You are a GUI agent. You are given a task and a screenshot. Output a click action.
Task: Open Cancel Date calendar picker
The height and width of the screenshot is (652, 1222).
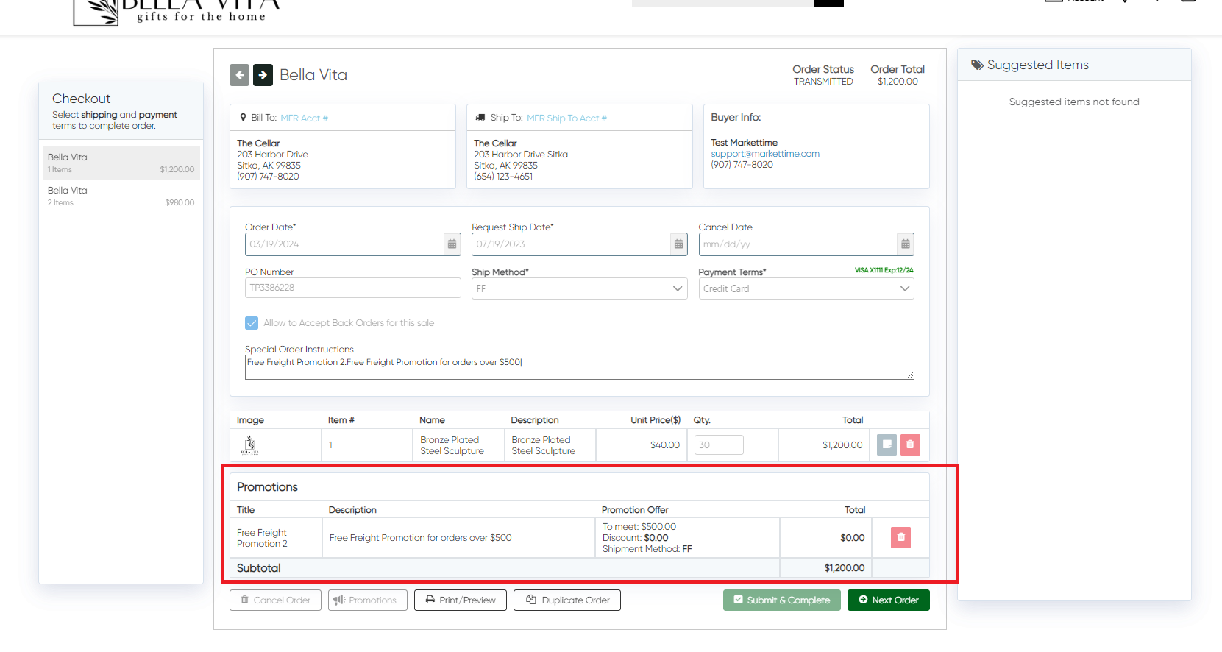(905, 244)
